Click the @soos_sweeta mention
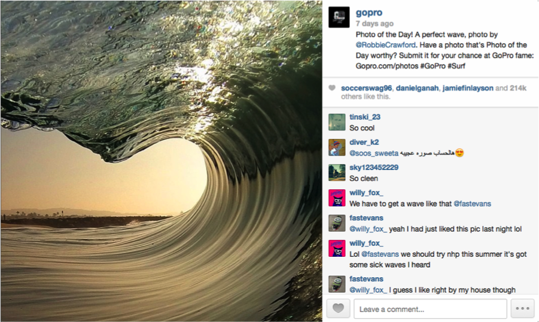Image resolution: width=539 pixels, height=322 pixels. click(x=374, y=153)
